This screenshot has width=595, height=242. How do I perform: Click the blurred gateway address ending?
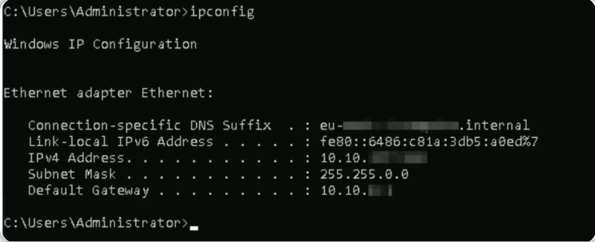[x=380, y=191]
